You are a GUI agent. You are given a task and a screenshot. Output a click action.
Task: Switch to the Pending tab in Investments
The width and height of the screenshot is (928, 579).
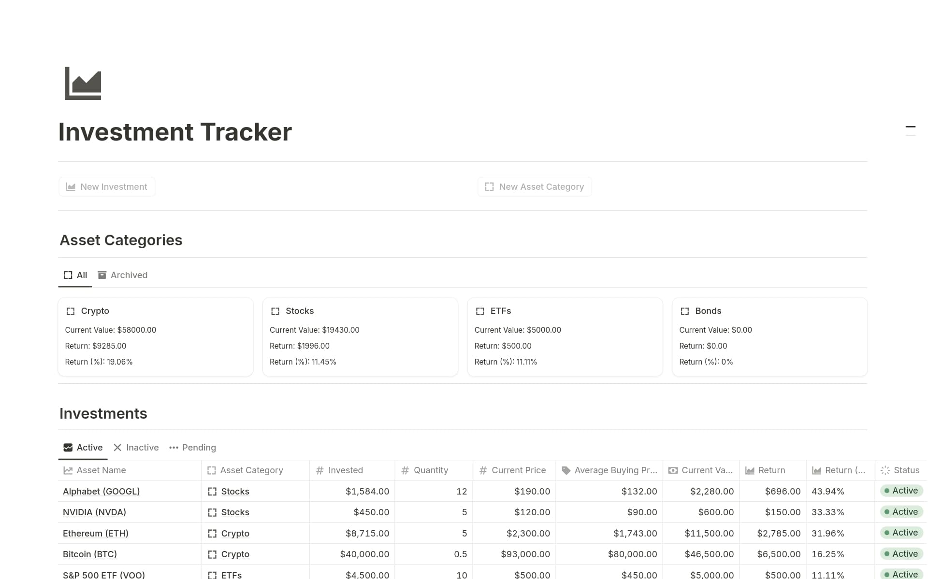(199, 447)
